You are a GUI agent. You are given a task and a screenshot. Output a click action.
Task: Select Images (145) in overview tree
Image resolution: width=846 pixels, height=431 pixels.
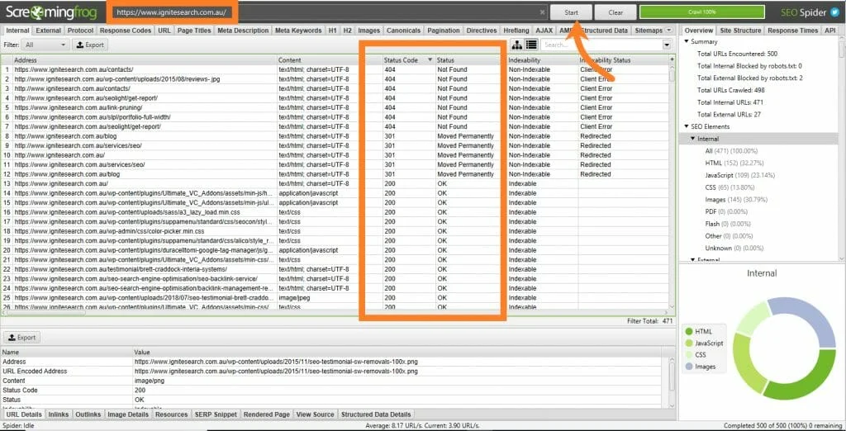(x=736, y=200)
